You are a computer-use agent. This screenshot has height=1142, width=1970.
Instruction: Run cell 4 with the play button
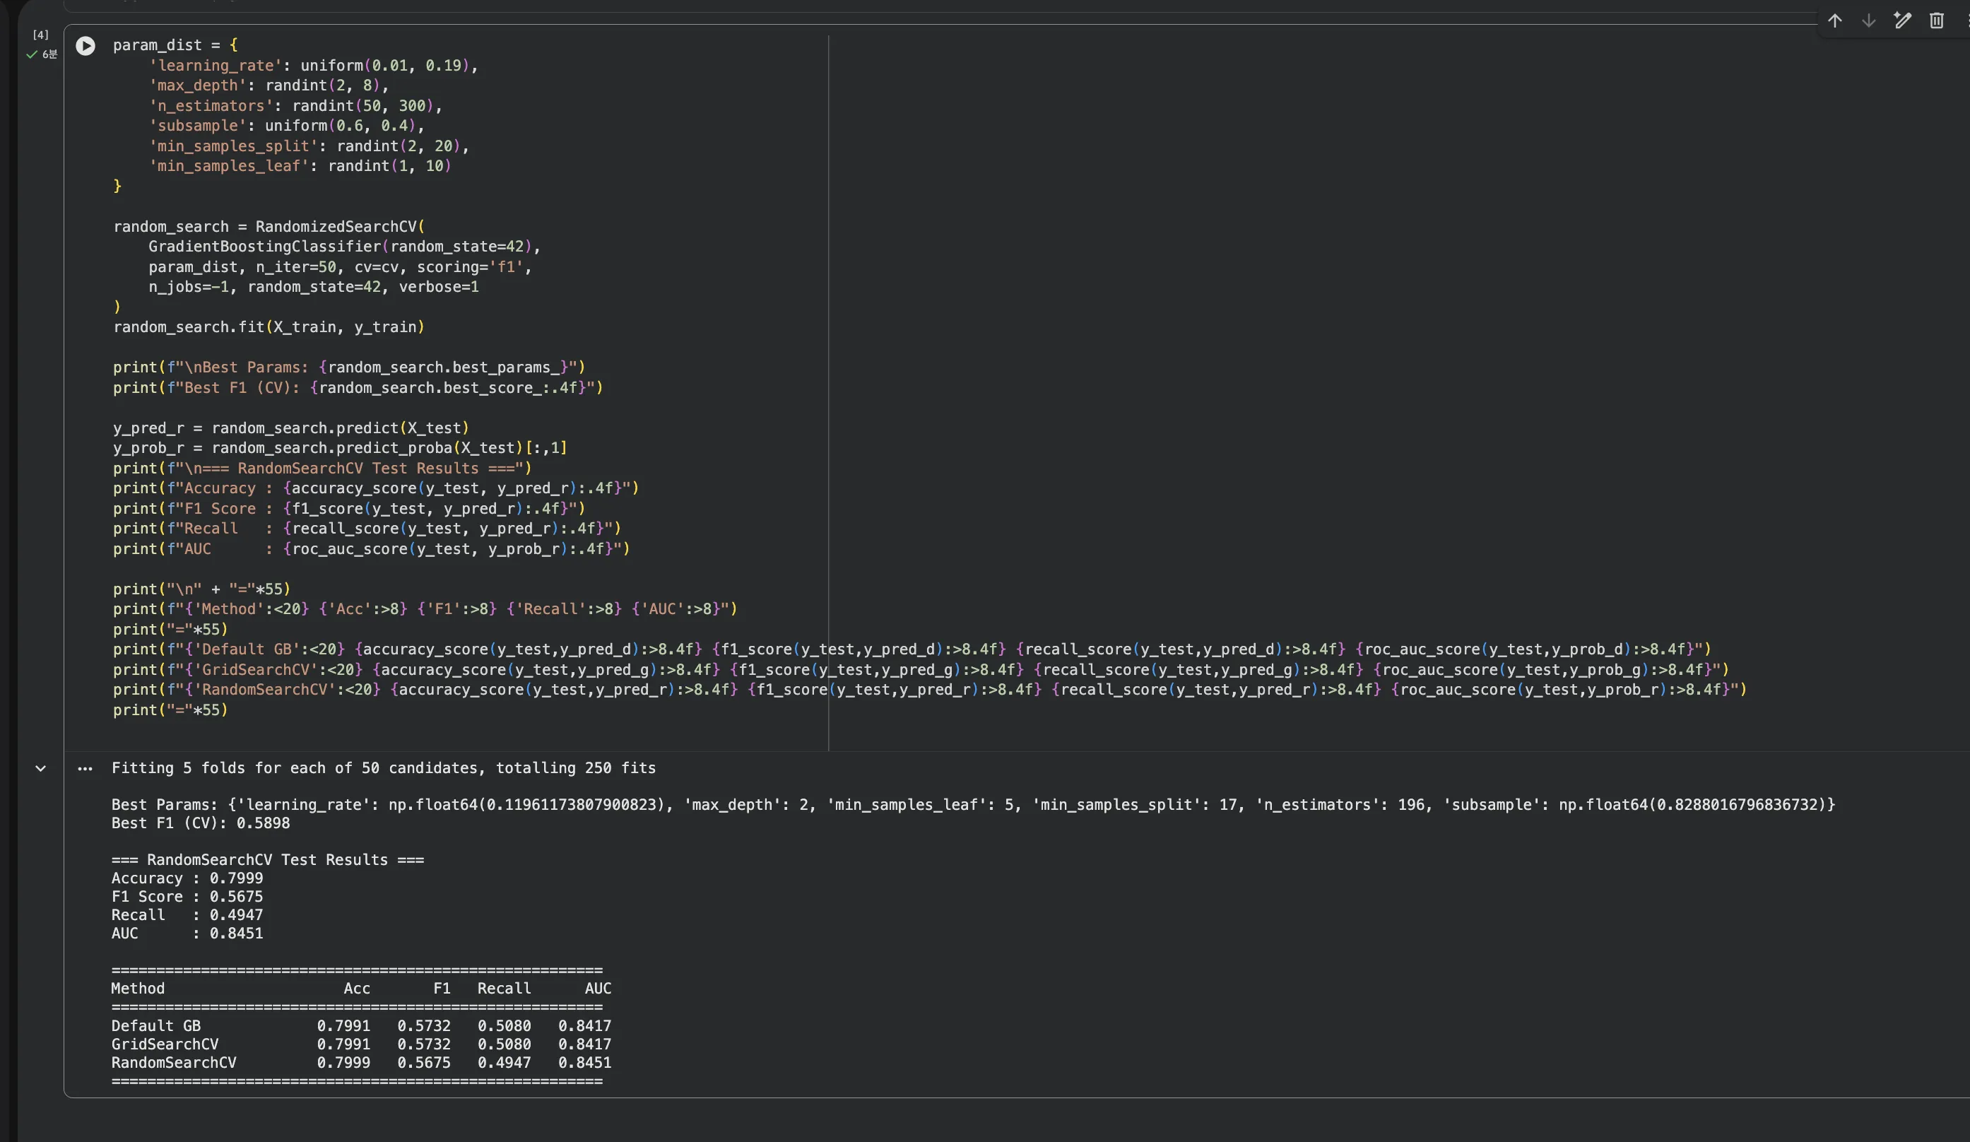click(x=85, y=46)
